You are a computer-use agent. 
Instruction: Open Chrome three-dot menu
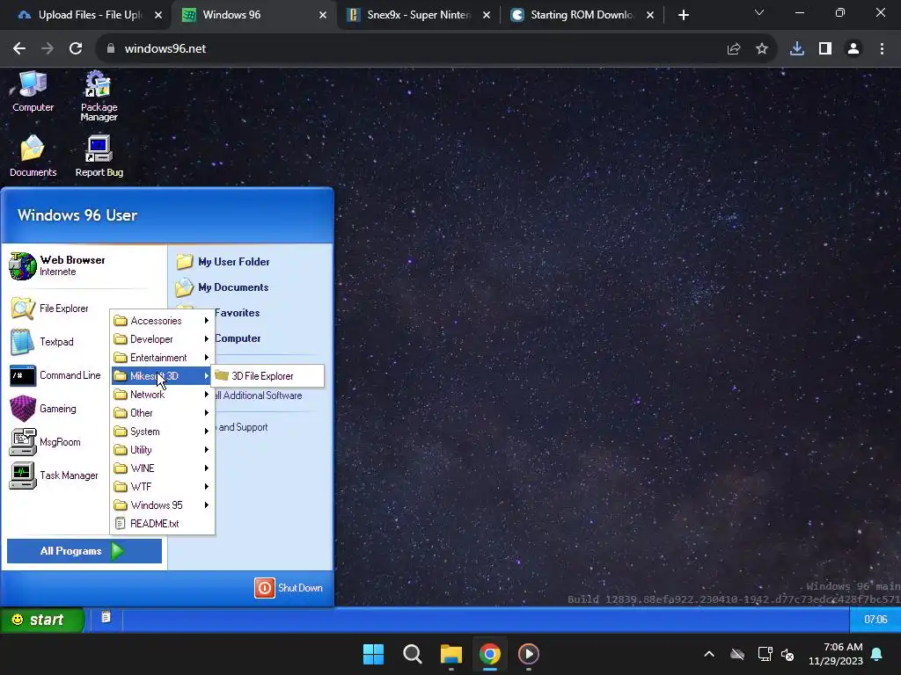(x=882, y=49)
